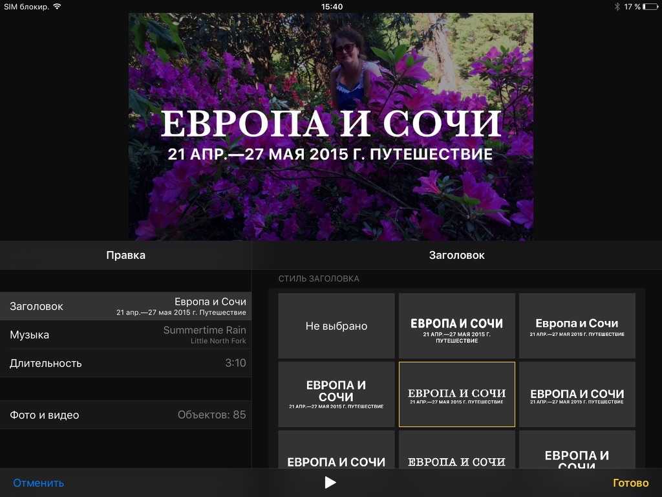Viewport: 662px width, 497px height.
Task: Choose the mixed-case Европа и Сочи title style
Action: coord(577,326)
